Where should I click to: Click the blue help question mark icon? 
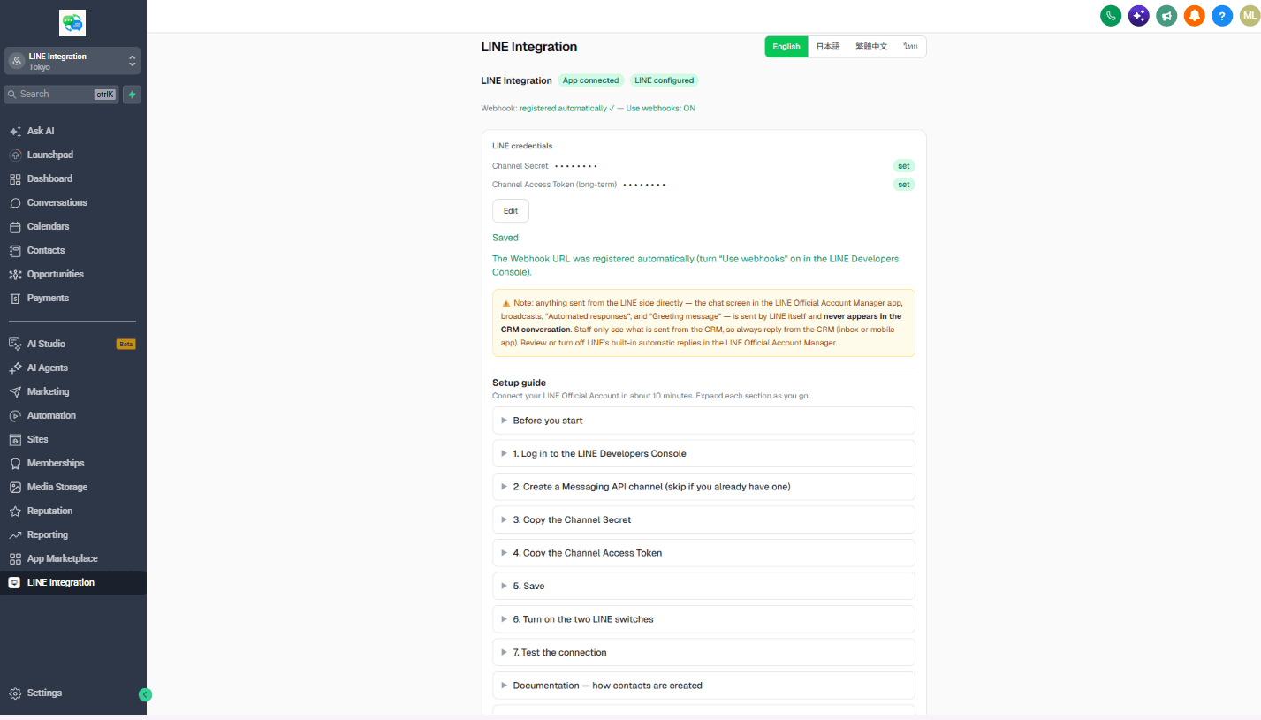(1222, 15)
